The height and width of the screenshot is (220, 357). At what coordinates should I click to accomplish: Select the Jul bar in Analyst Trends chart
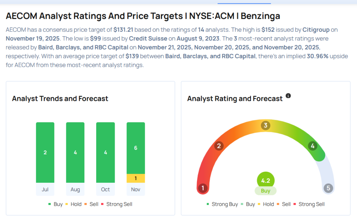click(45, 152)
